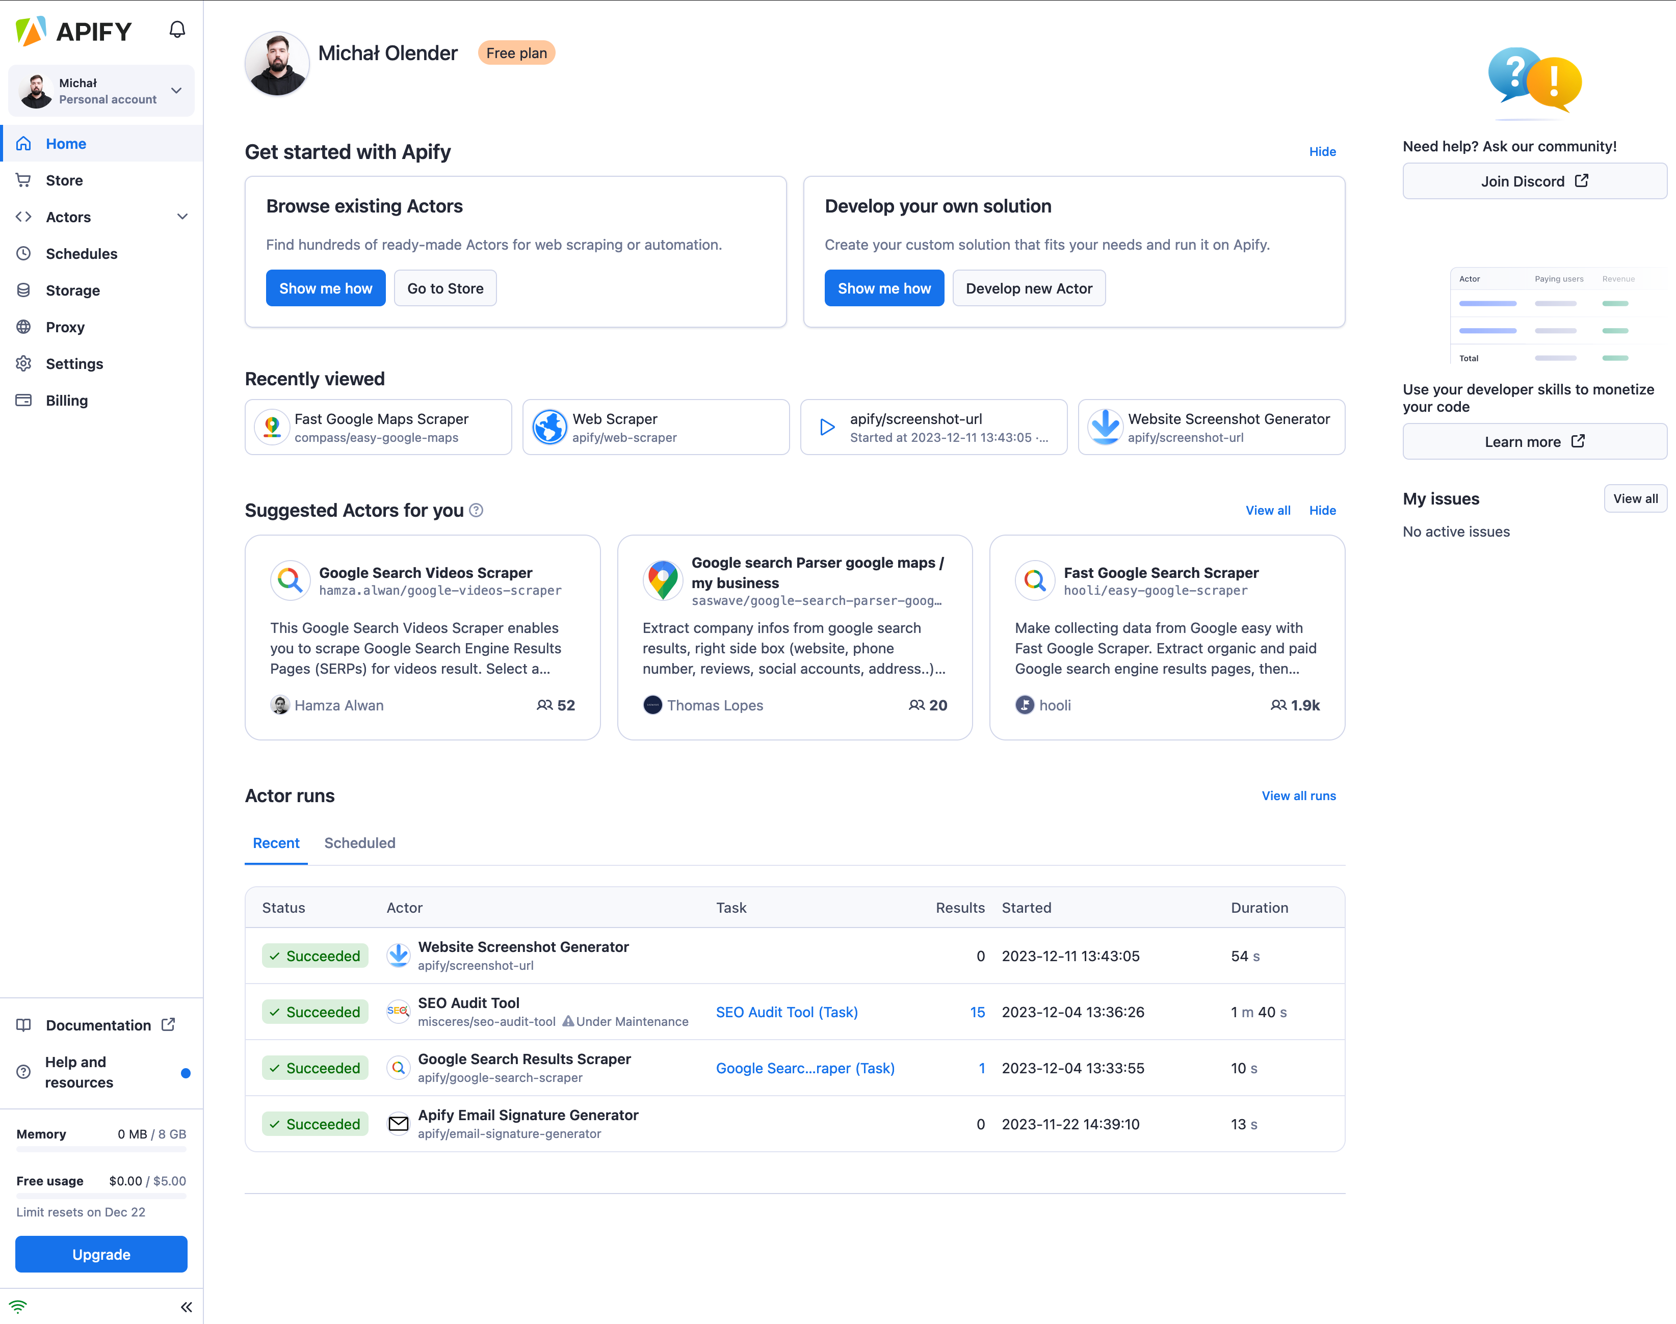Expand the Actors sidebar section
This screenshot has width=1676, height=1324.
click(182, 217)
